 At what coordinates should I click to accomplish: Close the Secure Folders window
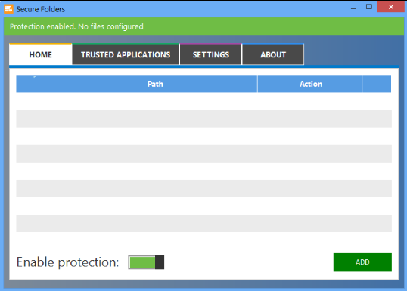coord(390,7)
